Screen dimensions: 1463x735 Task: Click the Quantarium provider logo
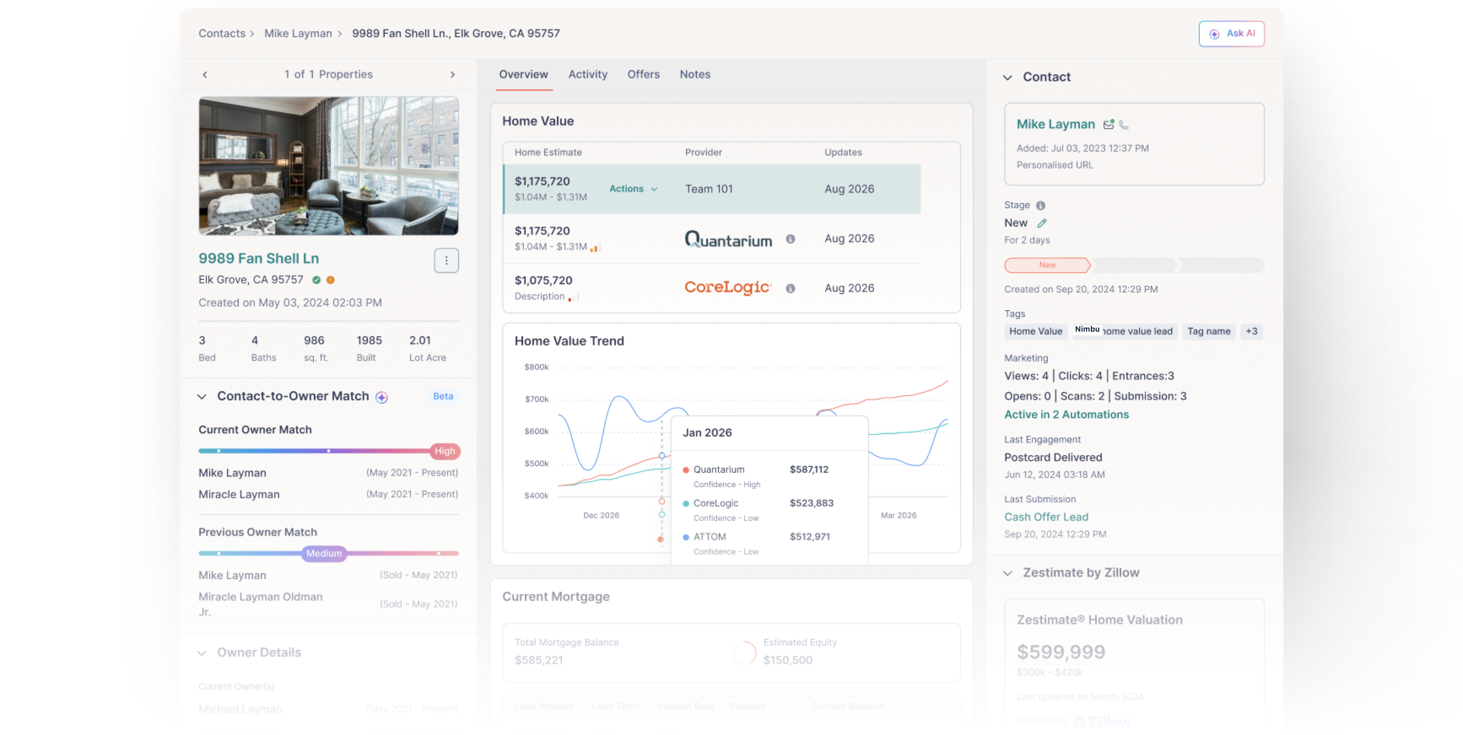point(728,239)
